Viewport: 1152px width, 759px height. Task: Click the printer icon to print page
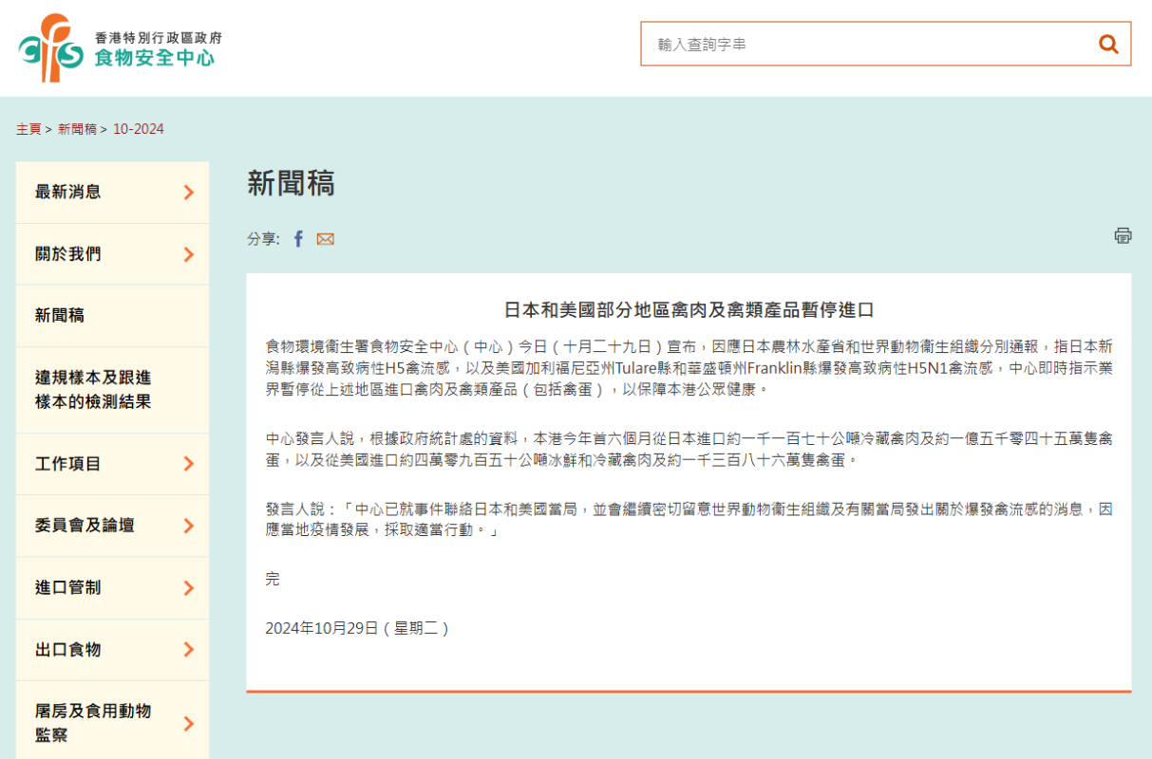click(1123, 235)
